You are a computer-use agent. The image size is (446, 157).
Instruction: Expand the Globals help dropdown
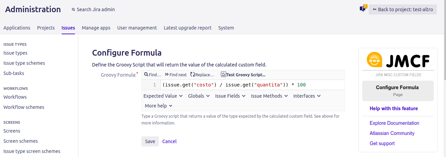point(199,96)
